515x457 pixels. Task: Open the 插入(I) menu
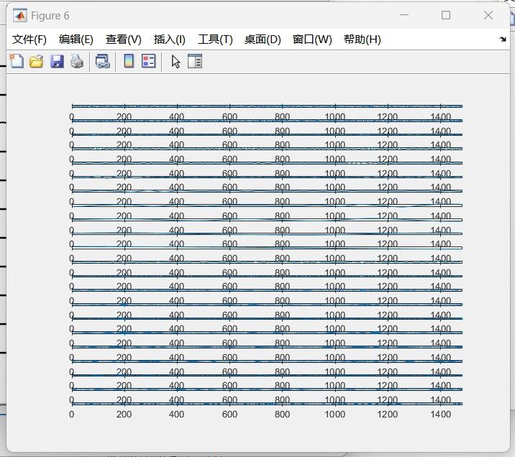(170, 40)
